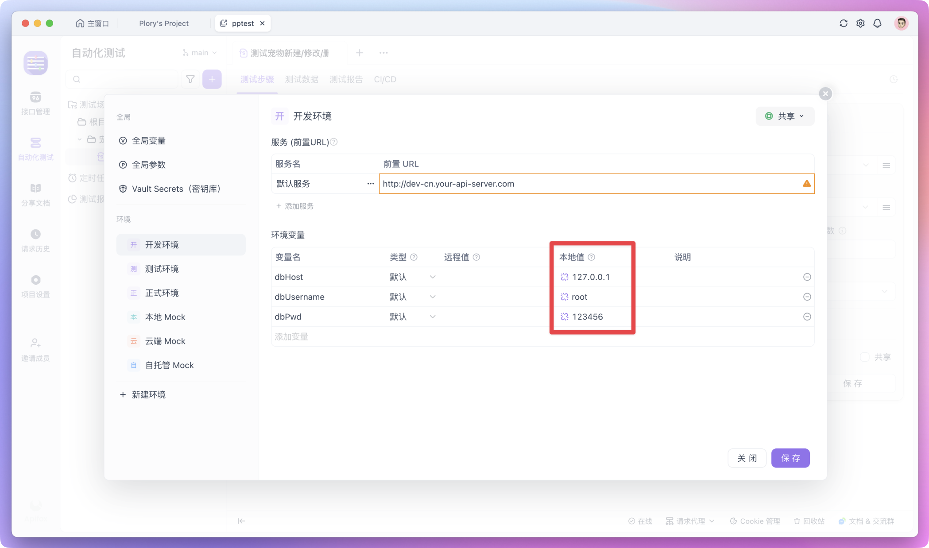Click 添加服务 link

coord(295,206)
